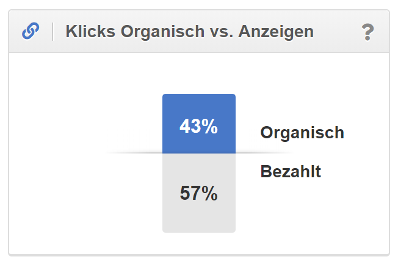Click blank area left of the blue bar
Screen dimensions: 398x265
point(92,122)
